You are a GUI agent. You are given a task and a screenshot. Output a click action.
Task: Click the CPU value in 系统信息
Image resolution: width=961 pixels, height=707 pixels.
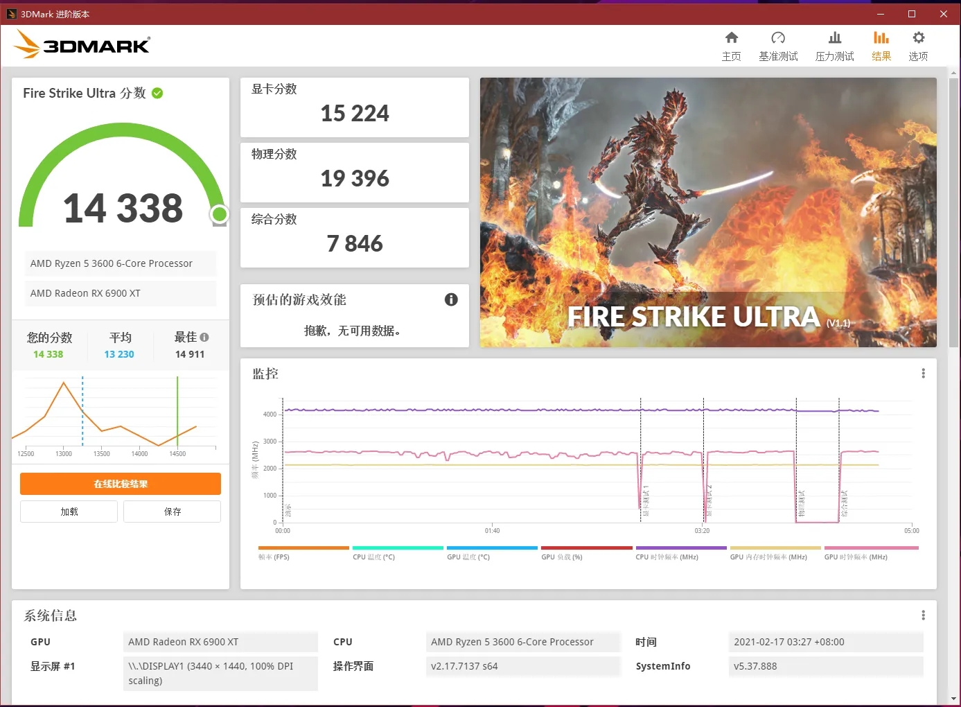[523, 642]
